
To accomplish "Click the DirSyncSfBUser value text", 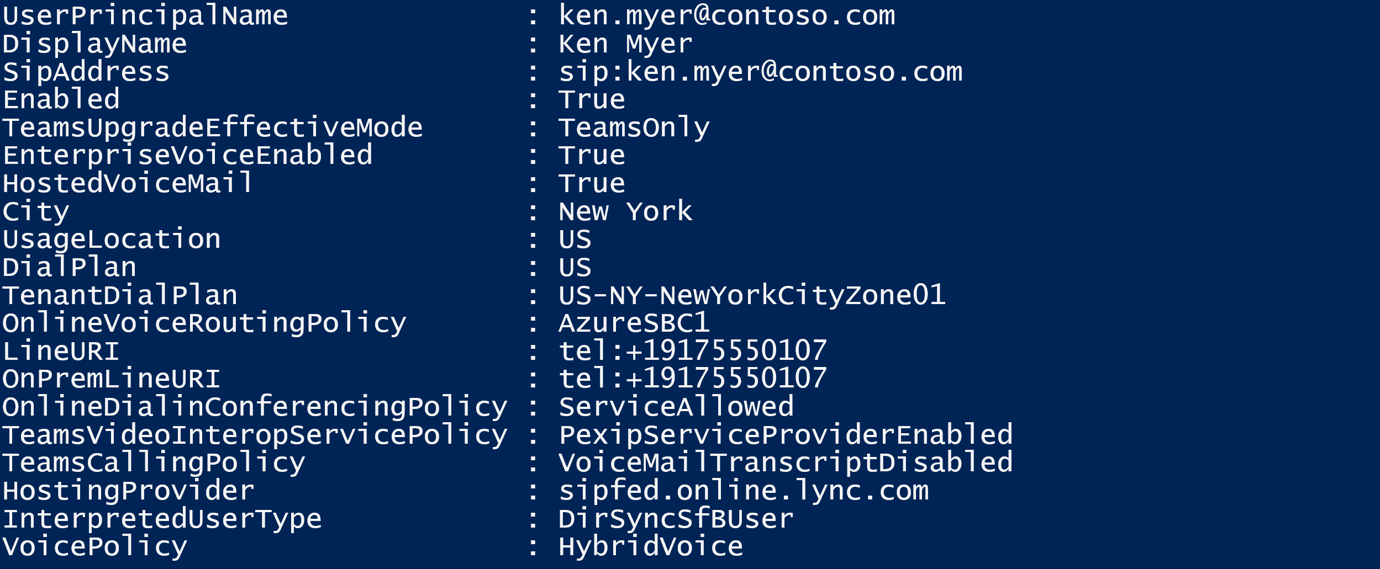I will 676,519.
